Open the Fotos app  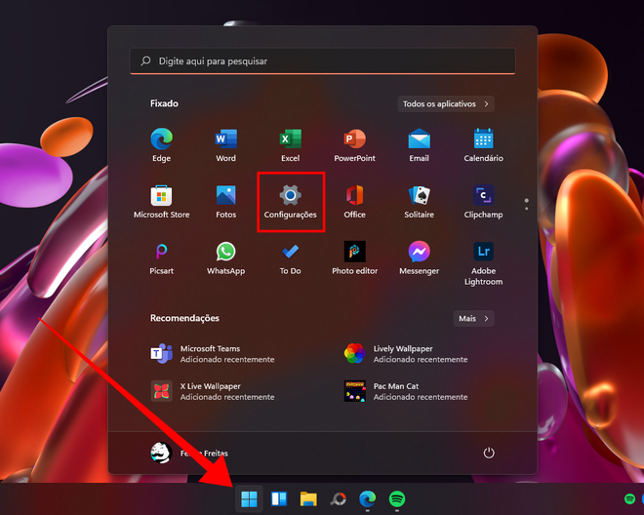(226, 201)
